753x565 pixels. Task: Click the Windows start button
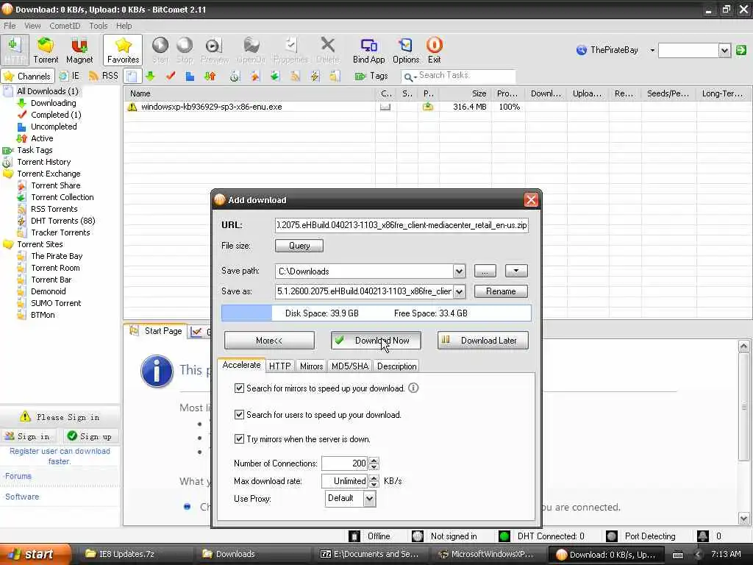[35, 554]
